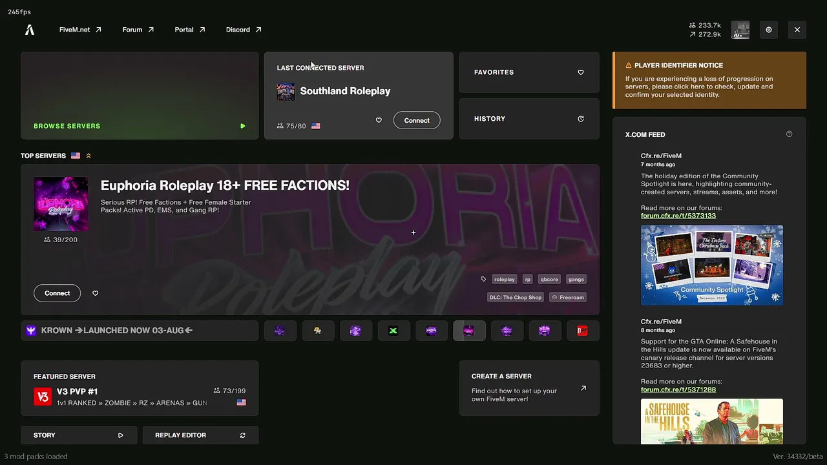Click the "3 mod packs loaded" status text
The image size is (827, 465).
36,457
